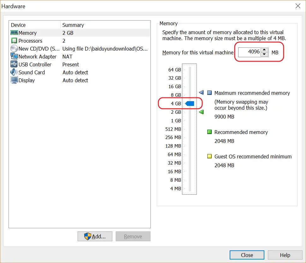Click the green recommended memory square icon
The height and width of the screenshot is (263, 306).
pyautogui.click(x=209, y=132)
